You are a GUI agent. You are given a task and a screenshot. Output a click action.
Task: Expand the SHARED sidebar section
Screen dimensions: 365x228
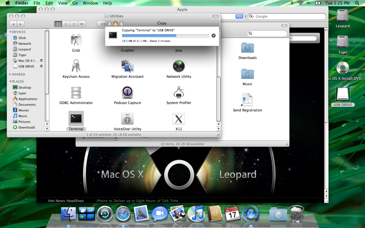click(11, 74)
